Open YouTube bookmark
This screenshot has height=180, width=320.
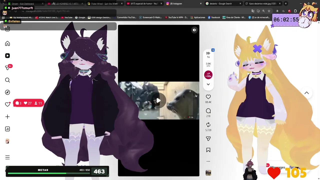[67, 17]
